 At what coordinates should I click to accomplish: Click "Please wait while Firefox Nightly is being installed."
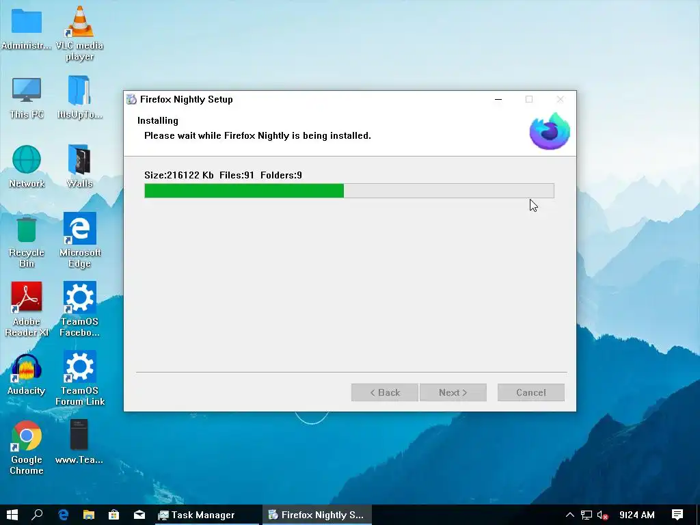(x=258, y=136)
